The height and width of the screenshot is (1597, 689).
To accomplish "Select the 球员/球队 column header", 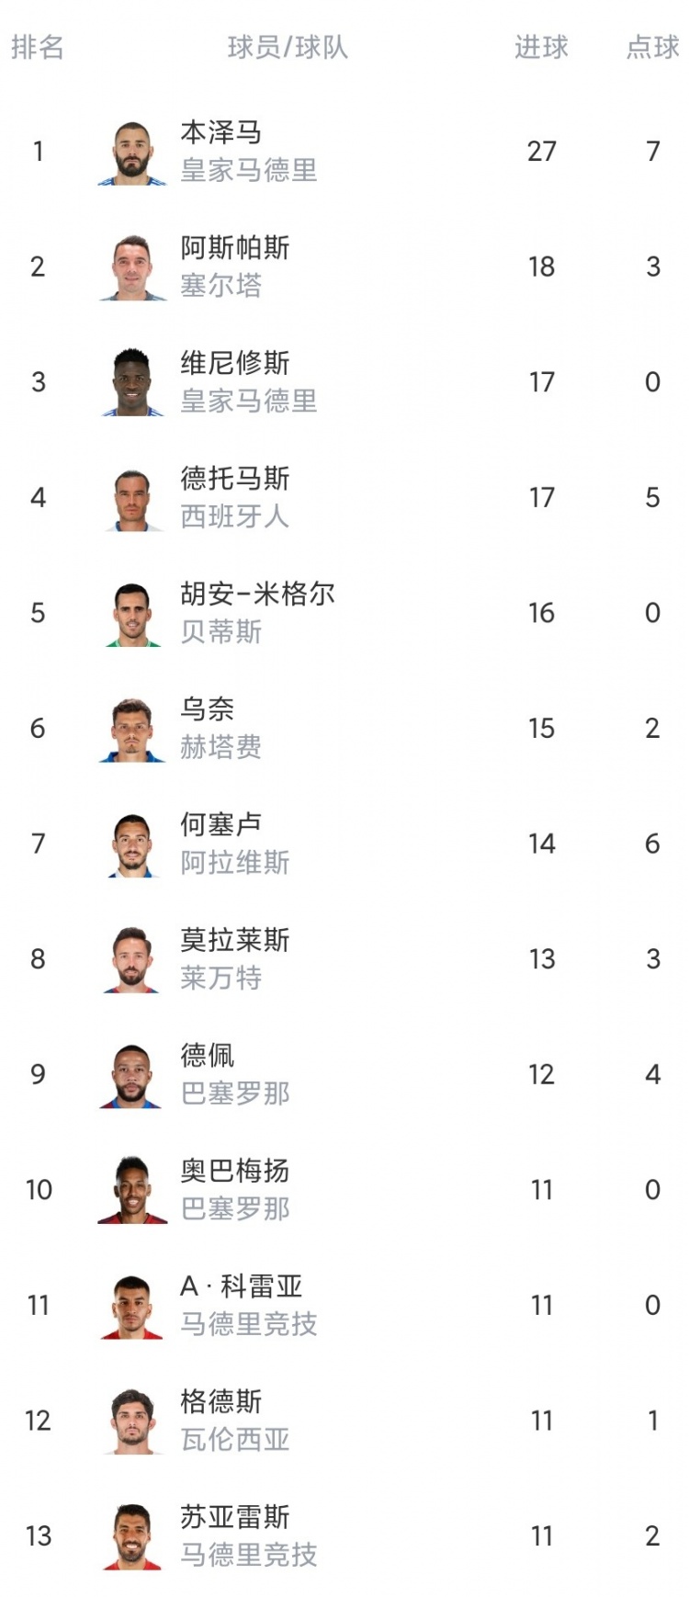I will (x=288, y=47).
